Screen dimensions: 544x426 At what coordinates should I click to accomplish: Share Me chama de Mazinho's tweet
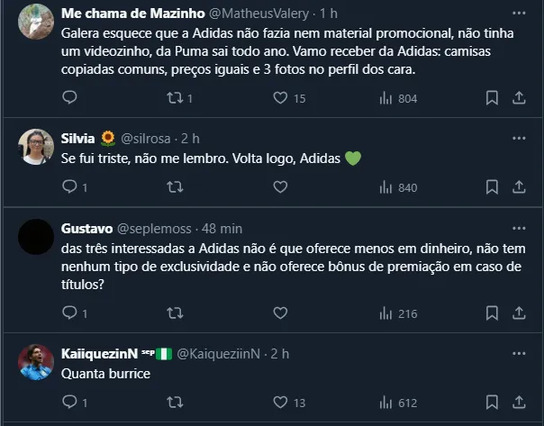(519, 98)
